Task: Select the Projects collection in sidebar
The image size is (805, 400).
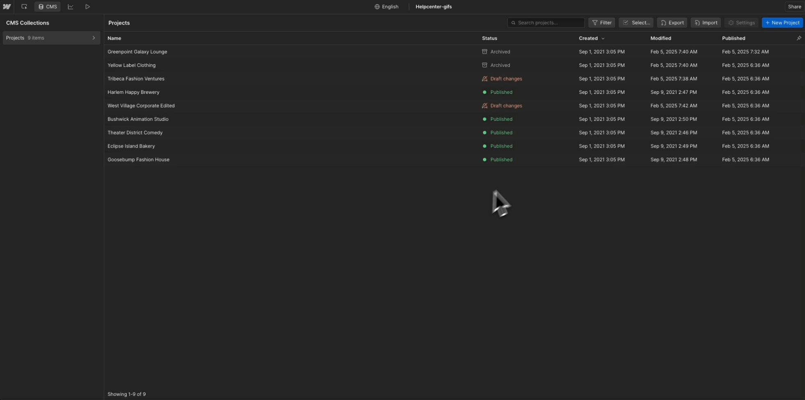Action: (x=51, y=38)
